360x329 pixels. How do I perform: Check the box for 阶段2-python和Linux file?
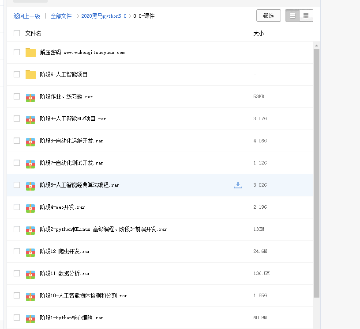[17, 229]
